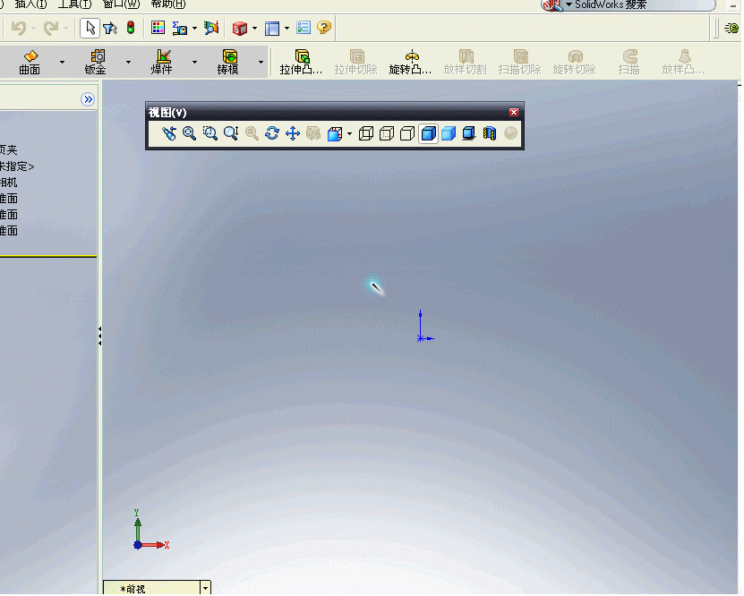Open dropdown beside window layout icon
This screenshot has width=744, height=596.
coord(286,29)
